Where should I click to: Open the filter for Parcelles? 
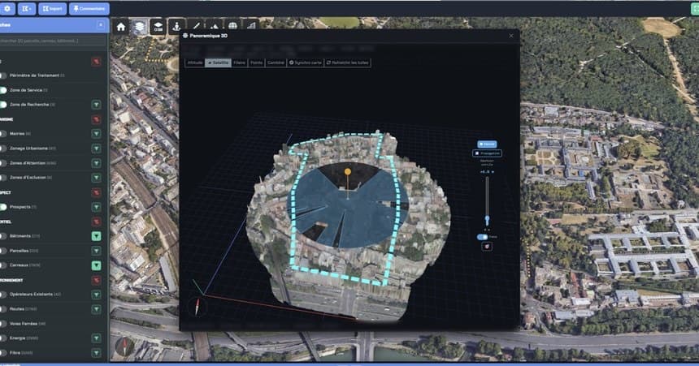96,251
